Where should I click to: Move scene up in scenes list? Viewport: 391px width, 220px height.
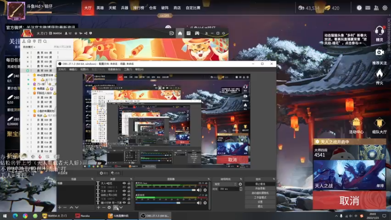tap(71, 207)
